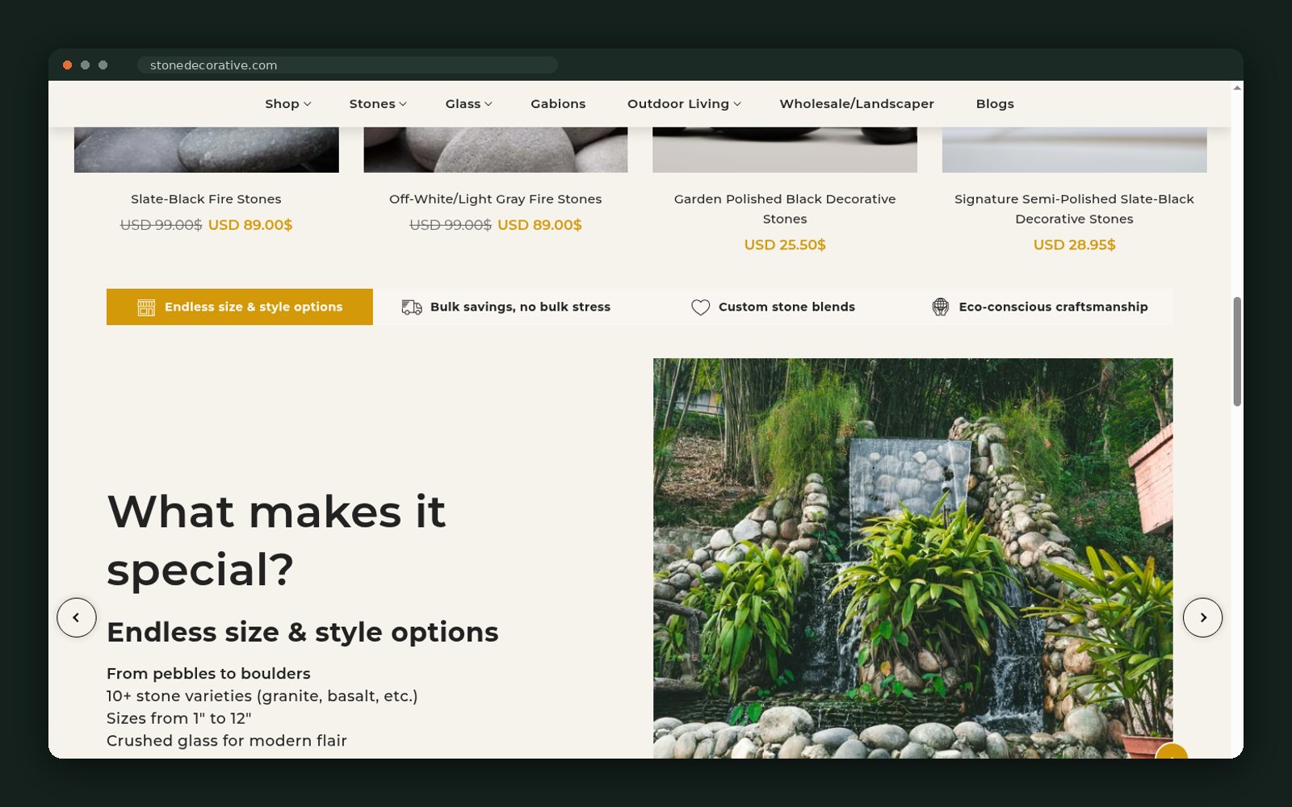Click the scrollbar up arrow
Screen dimensions: 1292x807
pyautogui.click(x=1237, y=87)
